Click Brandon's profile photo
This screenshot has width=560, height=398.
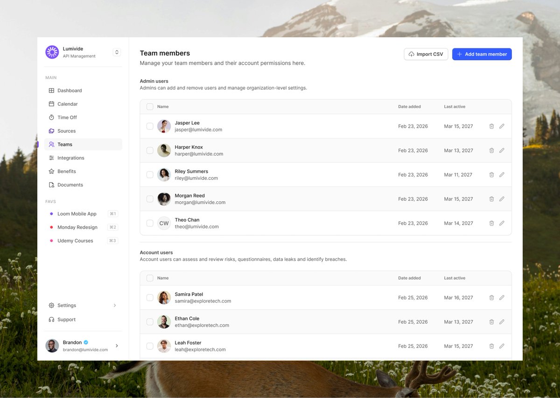(x=52, y=346)
